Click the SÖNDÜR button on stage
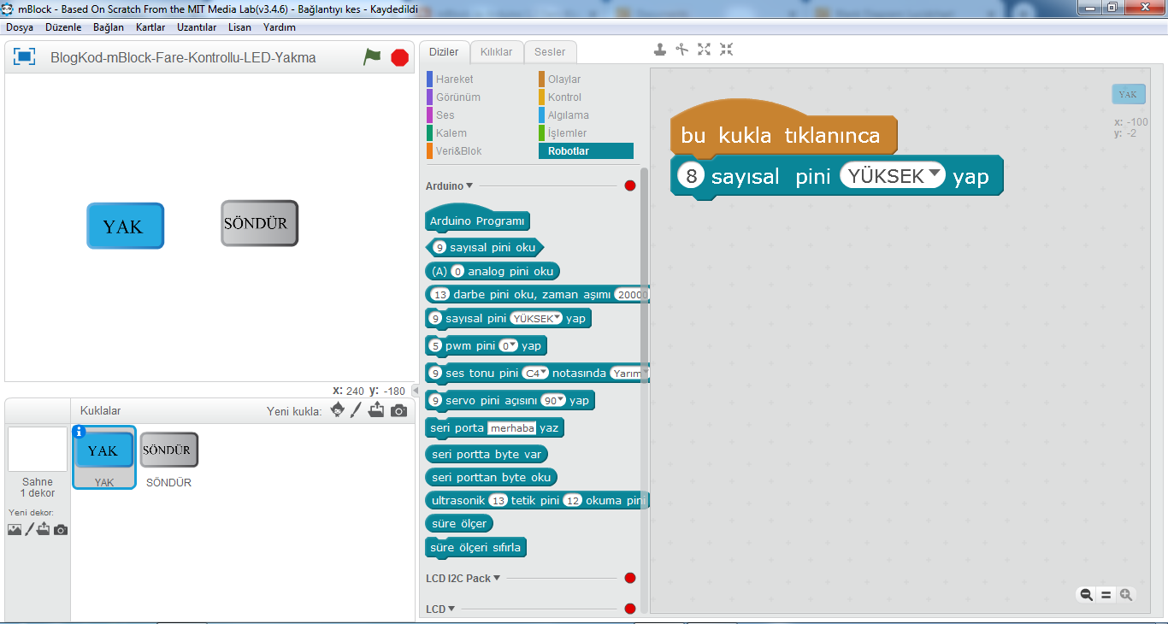 [260, 223]
